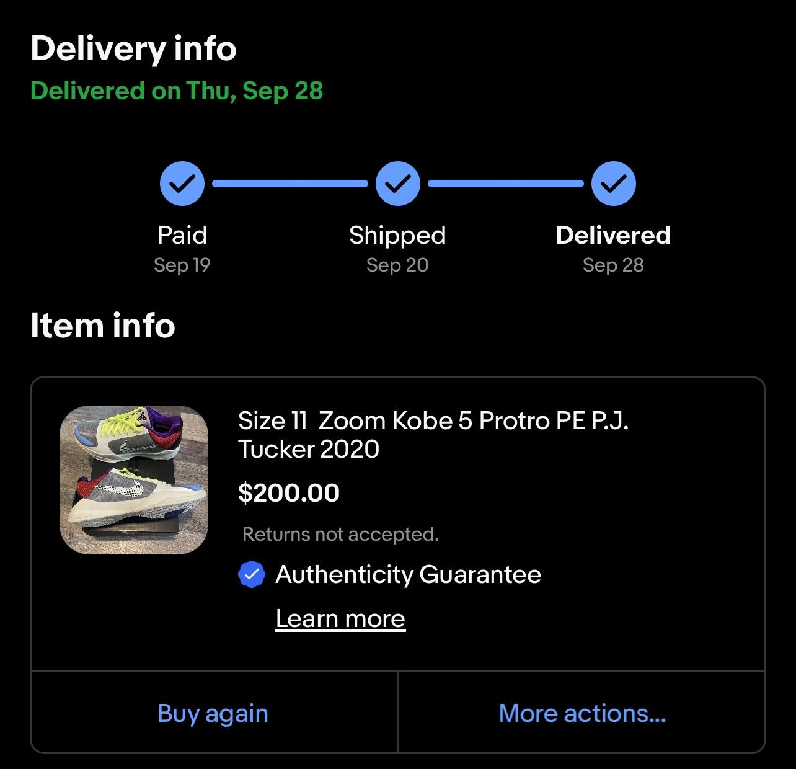
Task: Click the green delivered status message
Action: pyautogui.click(x=177, y=91)
